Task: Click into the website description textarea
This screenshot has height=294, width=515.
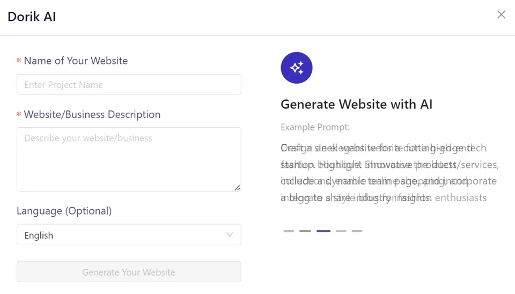Action: click(129, 159)
